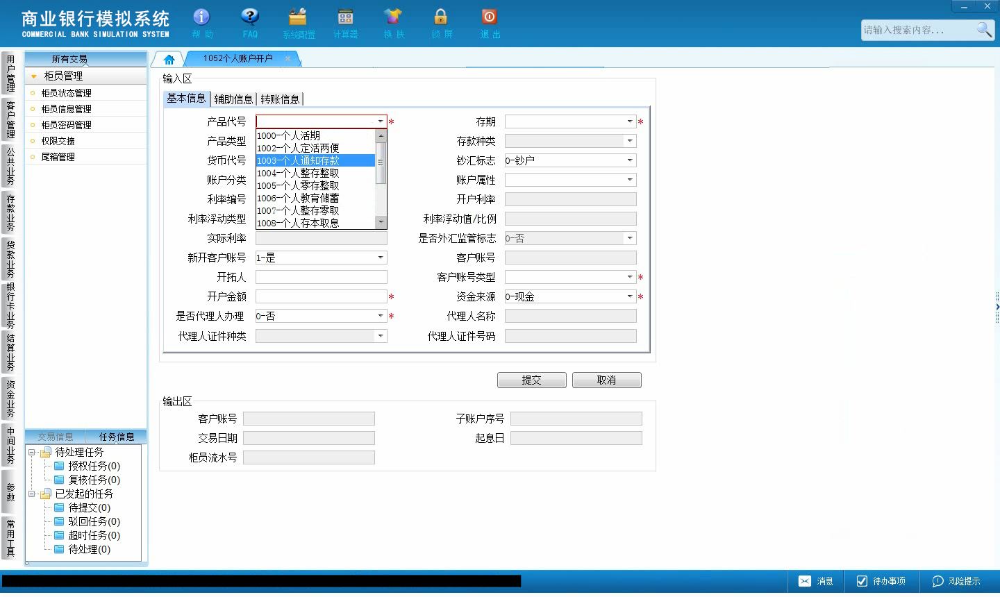The image size is (1000, 597).
Task: Collapse the 已发起的任务 tree node
Action: click(x=31, y=494)
